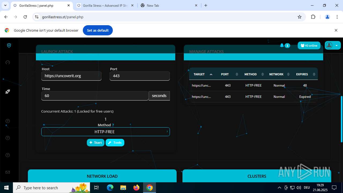Click the NETWORK LOAD panel header
Image resolution: width=343 pixels, height=193 pixels.
pos(102,176)
